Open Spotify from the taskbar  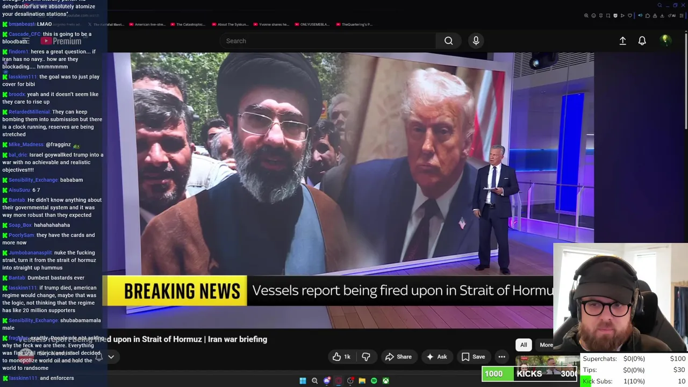click(x=374, y=381)
